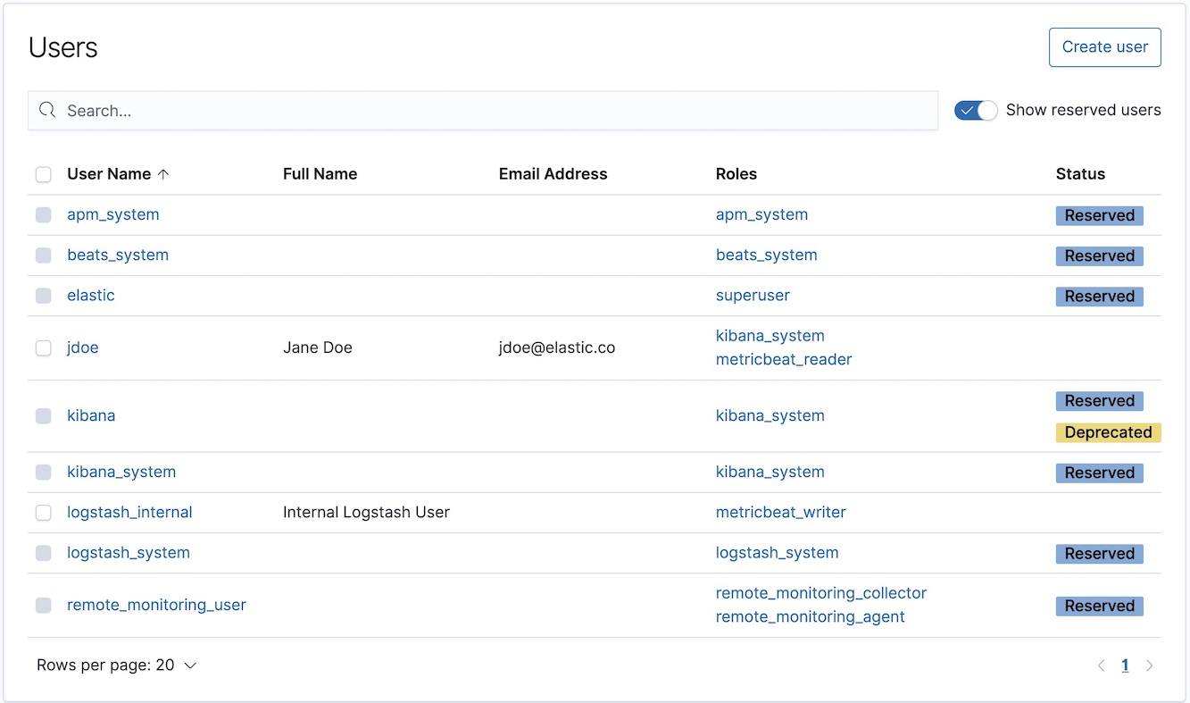
Task: Select page 1 in the paginator
Action: 1125,665
